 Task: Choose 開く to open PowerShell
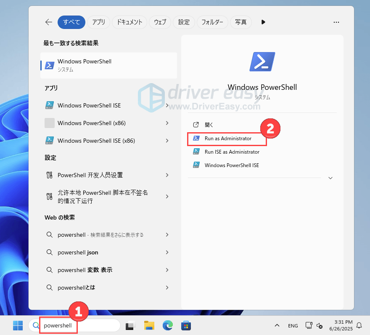tap(209, 125)
